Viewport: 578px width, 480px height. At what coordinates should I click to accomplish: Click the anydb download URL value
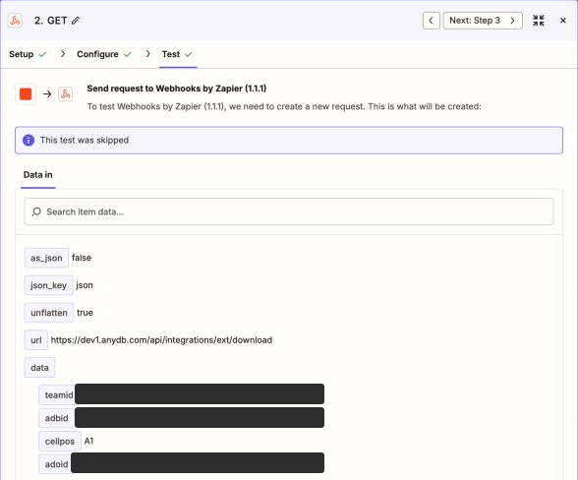point(161,339)
